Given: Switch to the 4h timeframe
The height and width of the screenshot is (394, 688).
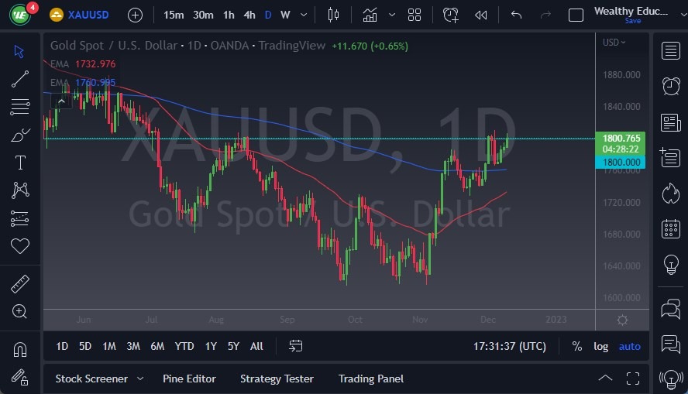Looking at the screenshot, I should tap(249, 15).
